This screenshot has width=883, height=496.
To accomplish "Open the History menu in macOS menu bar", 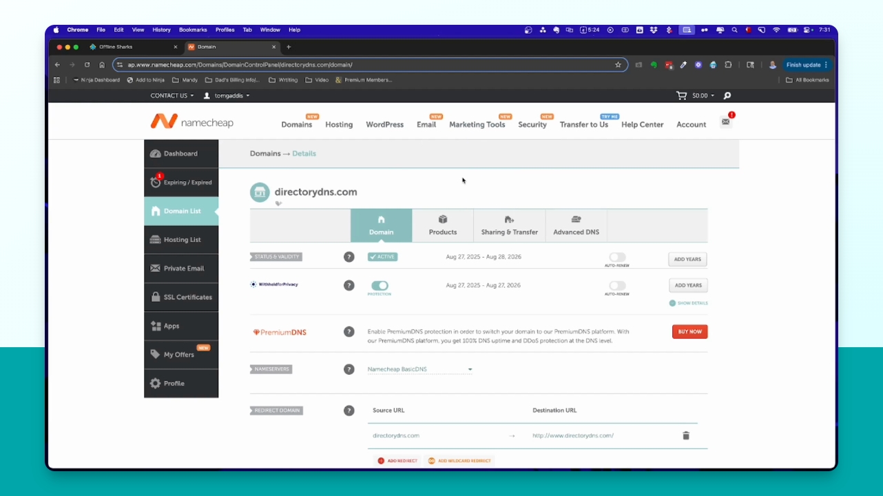I will (x=162, y=30).
